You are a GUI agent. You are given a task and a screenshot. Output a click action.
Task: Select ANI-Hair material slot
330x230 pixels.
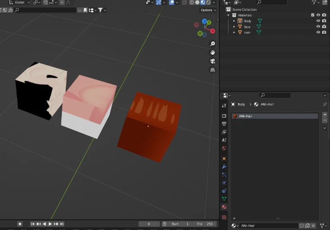tap(275, 116)
